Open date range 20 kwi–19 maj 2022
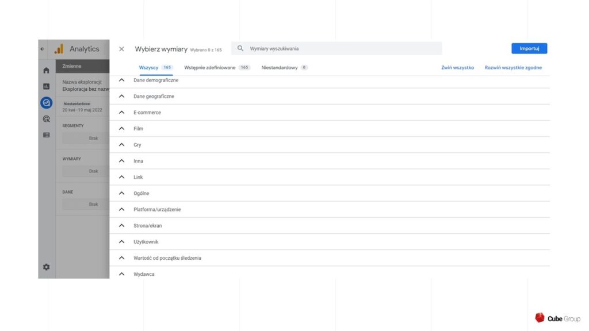Screen dimensions: 589x331 tap(82, 110)
